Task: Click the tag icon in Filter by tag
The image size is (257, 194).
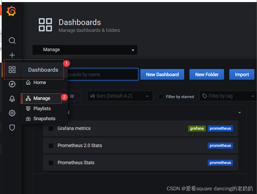Action: pos(205,96)
